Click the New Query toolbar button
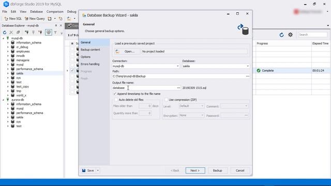331x186 pixels. (x=35, y=19)
